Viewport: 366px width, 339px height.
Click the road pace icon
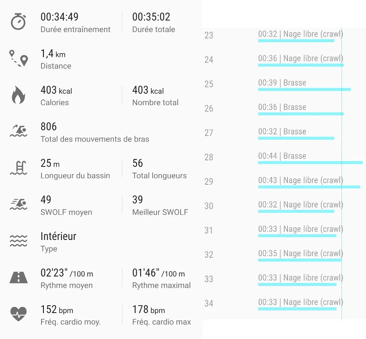click(18, 277)
